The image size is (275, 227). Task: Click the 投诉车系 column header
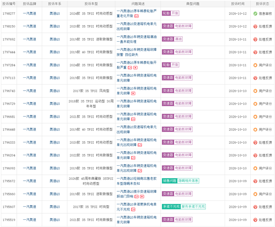pyautogui.click(x=55, y=4)
